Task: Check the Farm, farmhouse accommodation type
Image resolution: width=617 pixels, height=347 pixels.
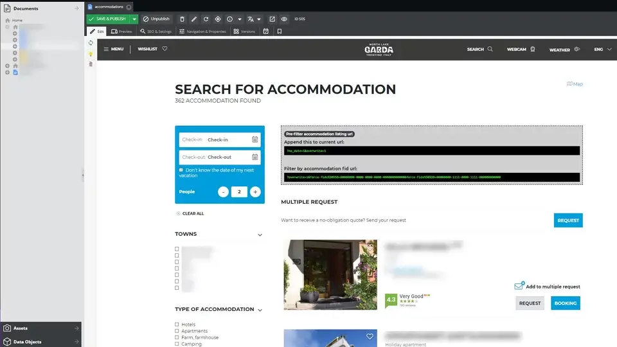Action: coord(177,337)
